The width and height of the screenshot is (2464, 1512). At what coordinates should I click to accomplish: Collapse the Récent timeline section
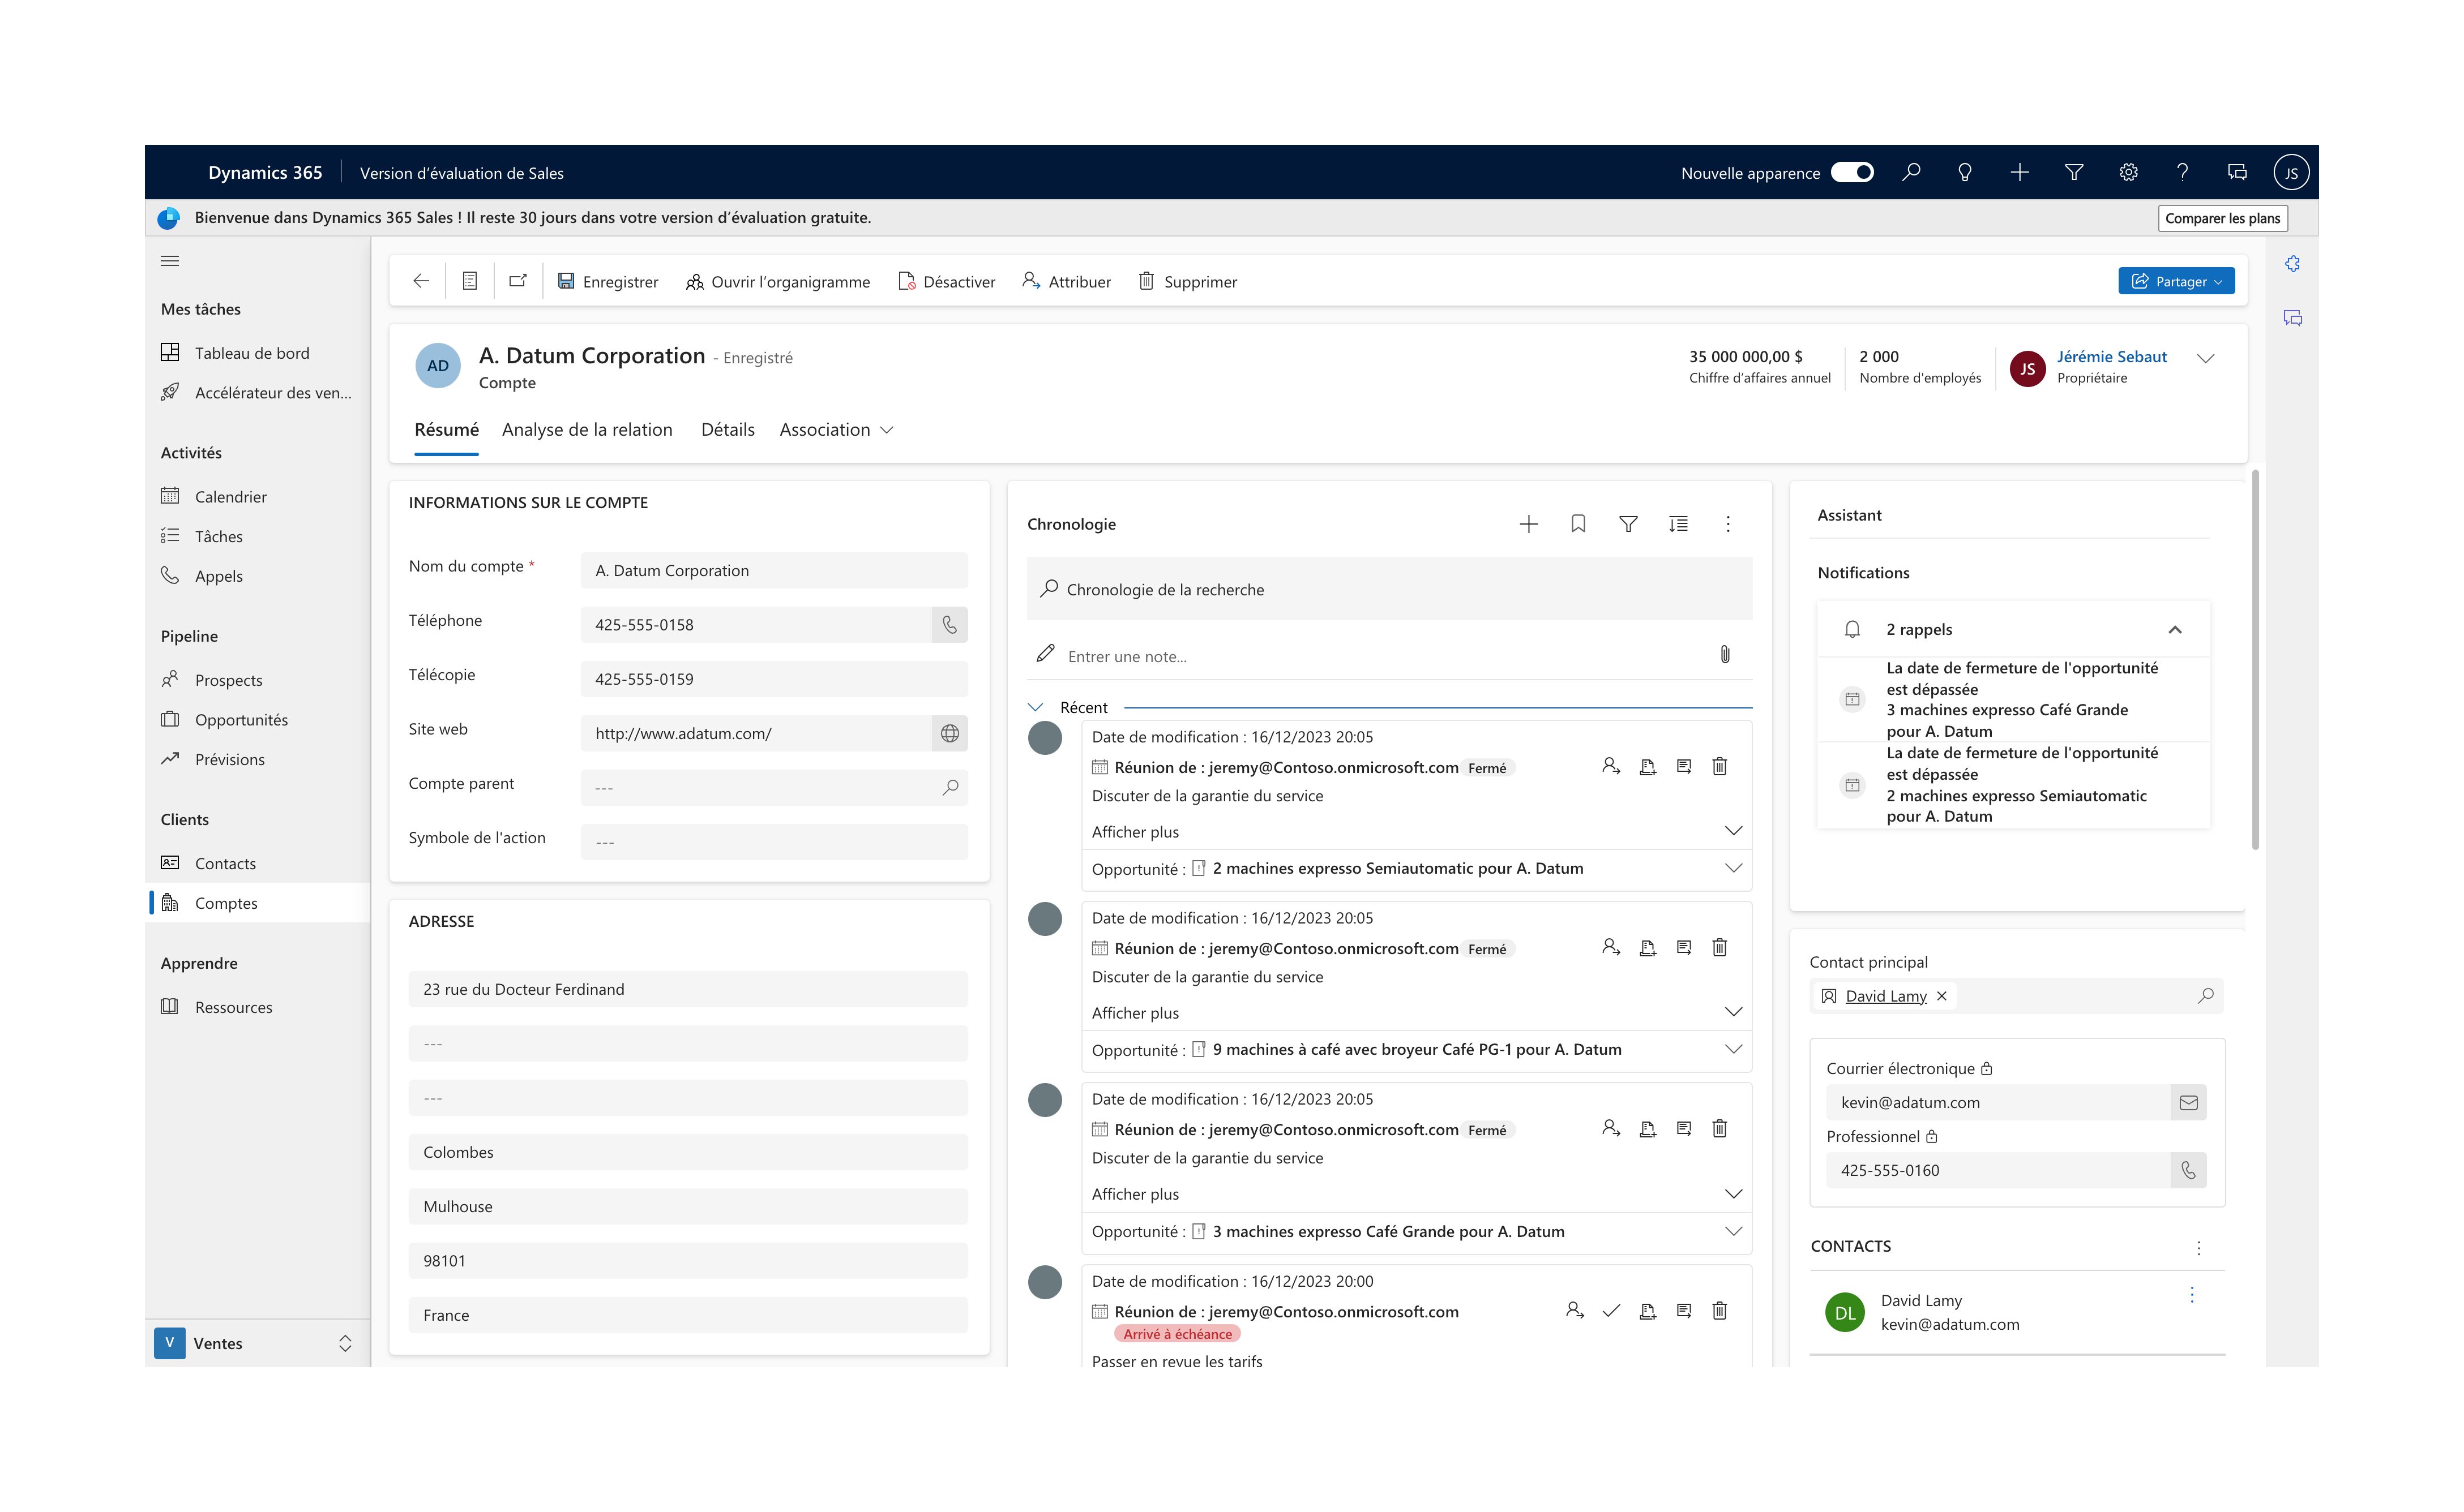click(x=1036, y=707)
